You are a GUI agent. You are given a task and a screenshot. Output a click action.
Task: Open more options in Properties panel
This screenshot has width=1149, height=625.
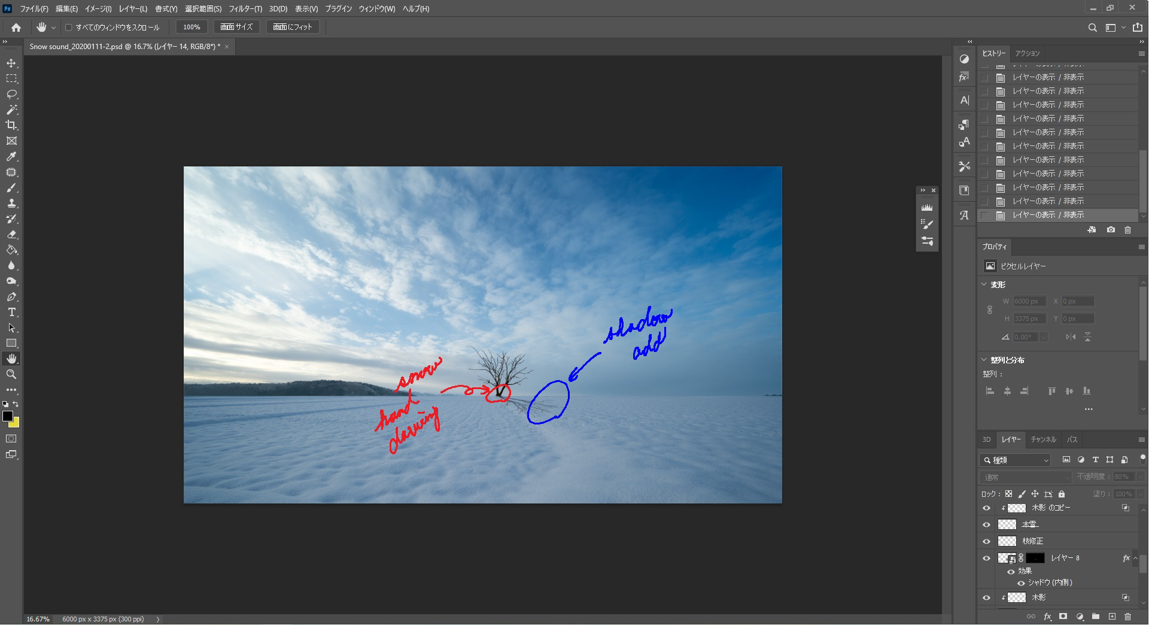pyautogui.click(x=1088, y=409)
